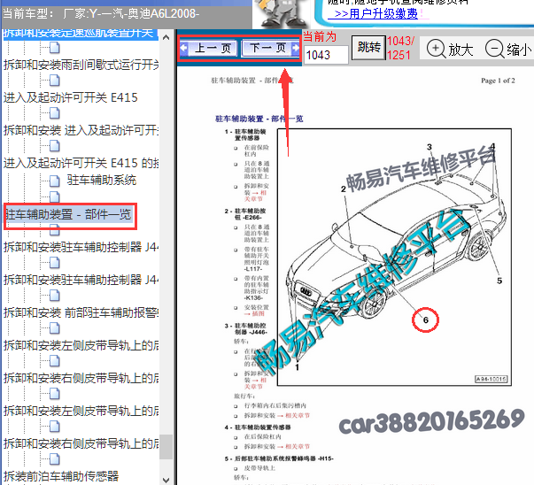Click page icon left of 驻车辅助系统
534x485 pixels.
tap(55, 181)
